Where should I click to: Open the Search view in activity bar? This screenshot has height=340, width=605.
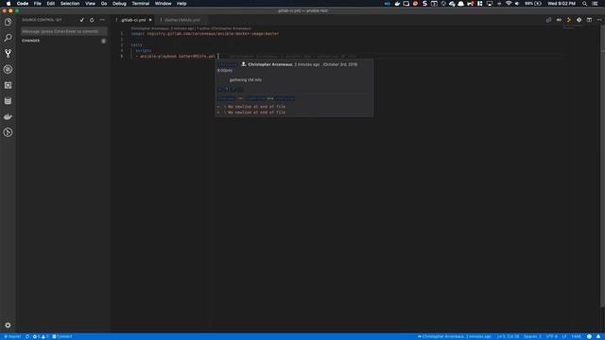tap(8, 38)
